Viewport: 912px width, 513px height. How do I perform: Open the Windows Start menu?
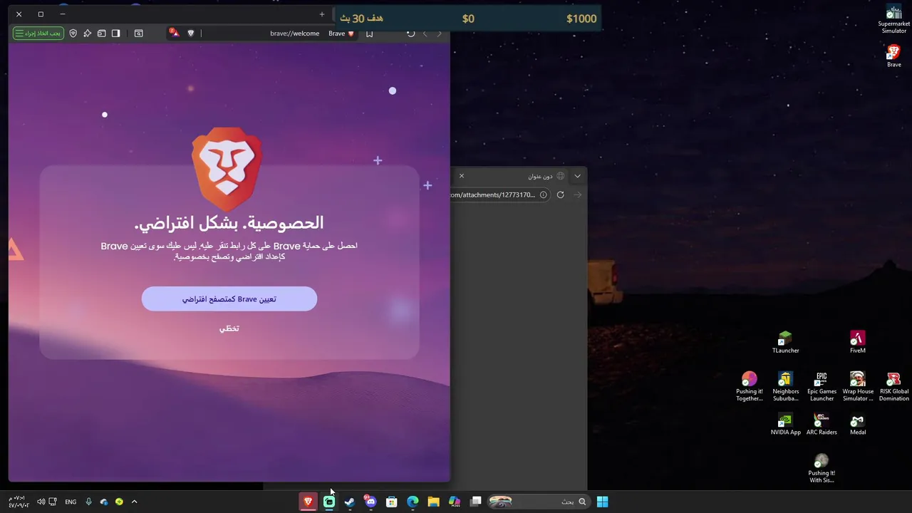point(602,502)
